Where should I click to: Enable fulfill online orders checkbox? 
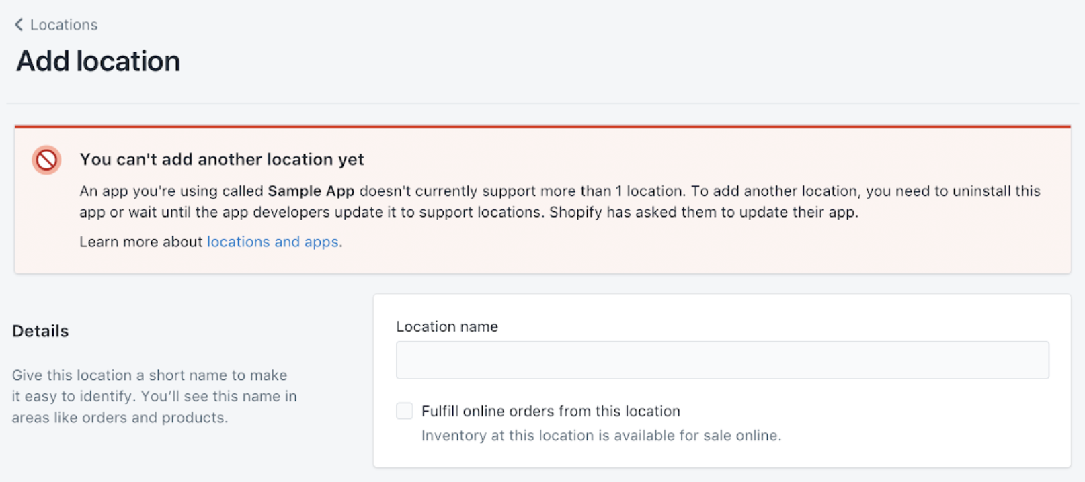pyautogui.click(x=404, y=411)
